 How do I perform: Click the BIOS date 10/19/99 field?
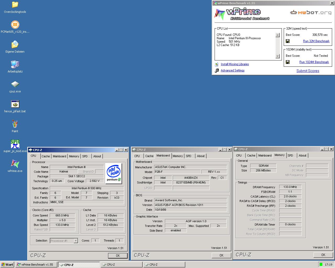(190, 210)
